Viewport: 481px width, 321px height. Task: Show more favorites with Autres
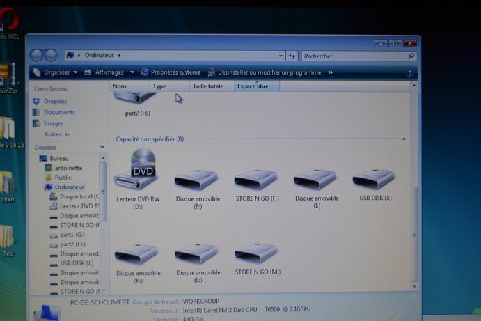[x=57, y=134]
